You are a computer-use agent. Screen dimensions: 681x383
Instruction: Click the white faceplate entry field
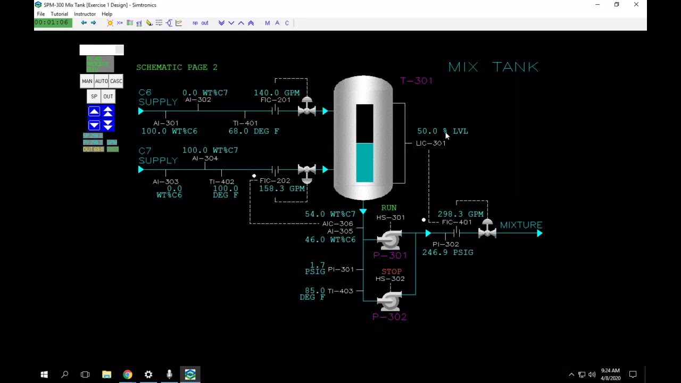(x=101, y=50)
